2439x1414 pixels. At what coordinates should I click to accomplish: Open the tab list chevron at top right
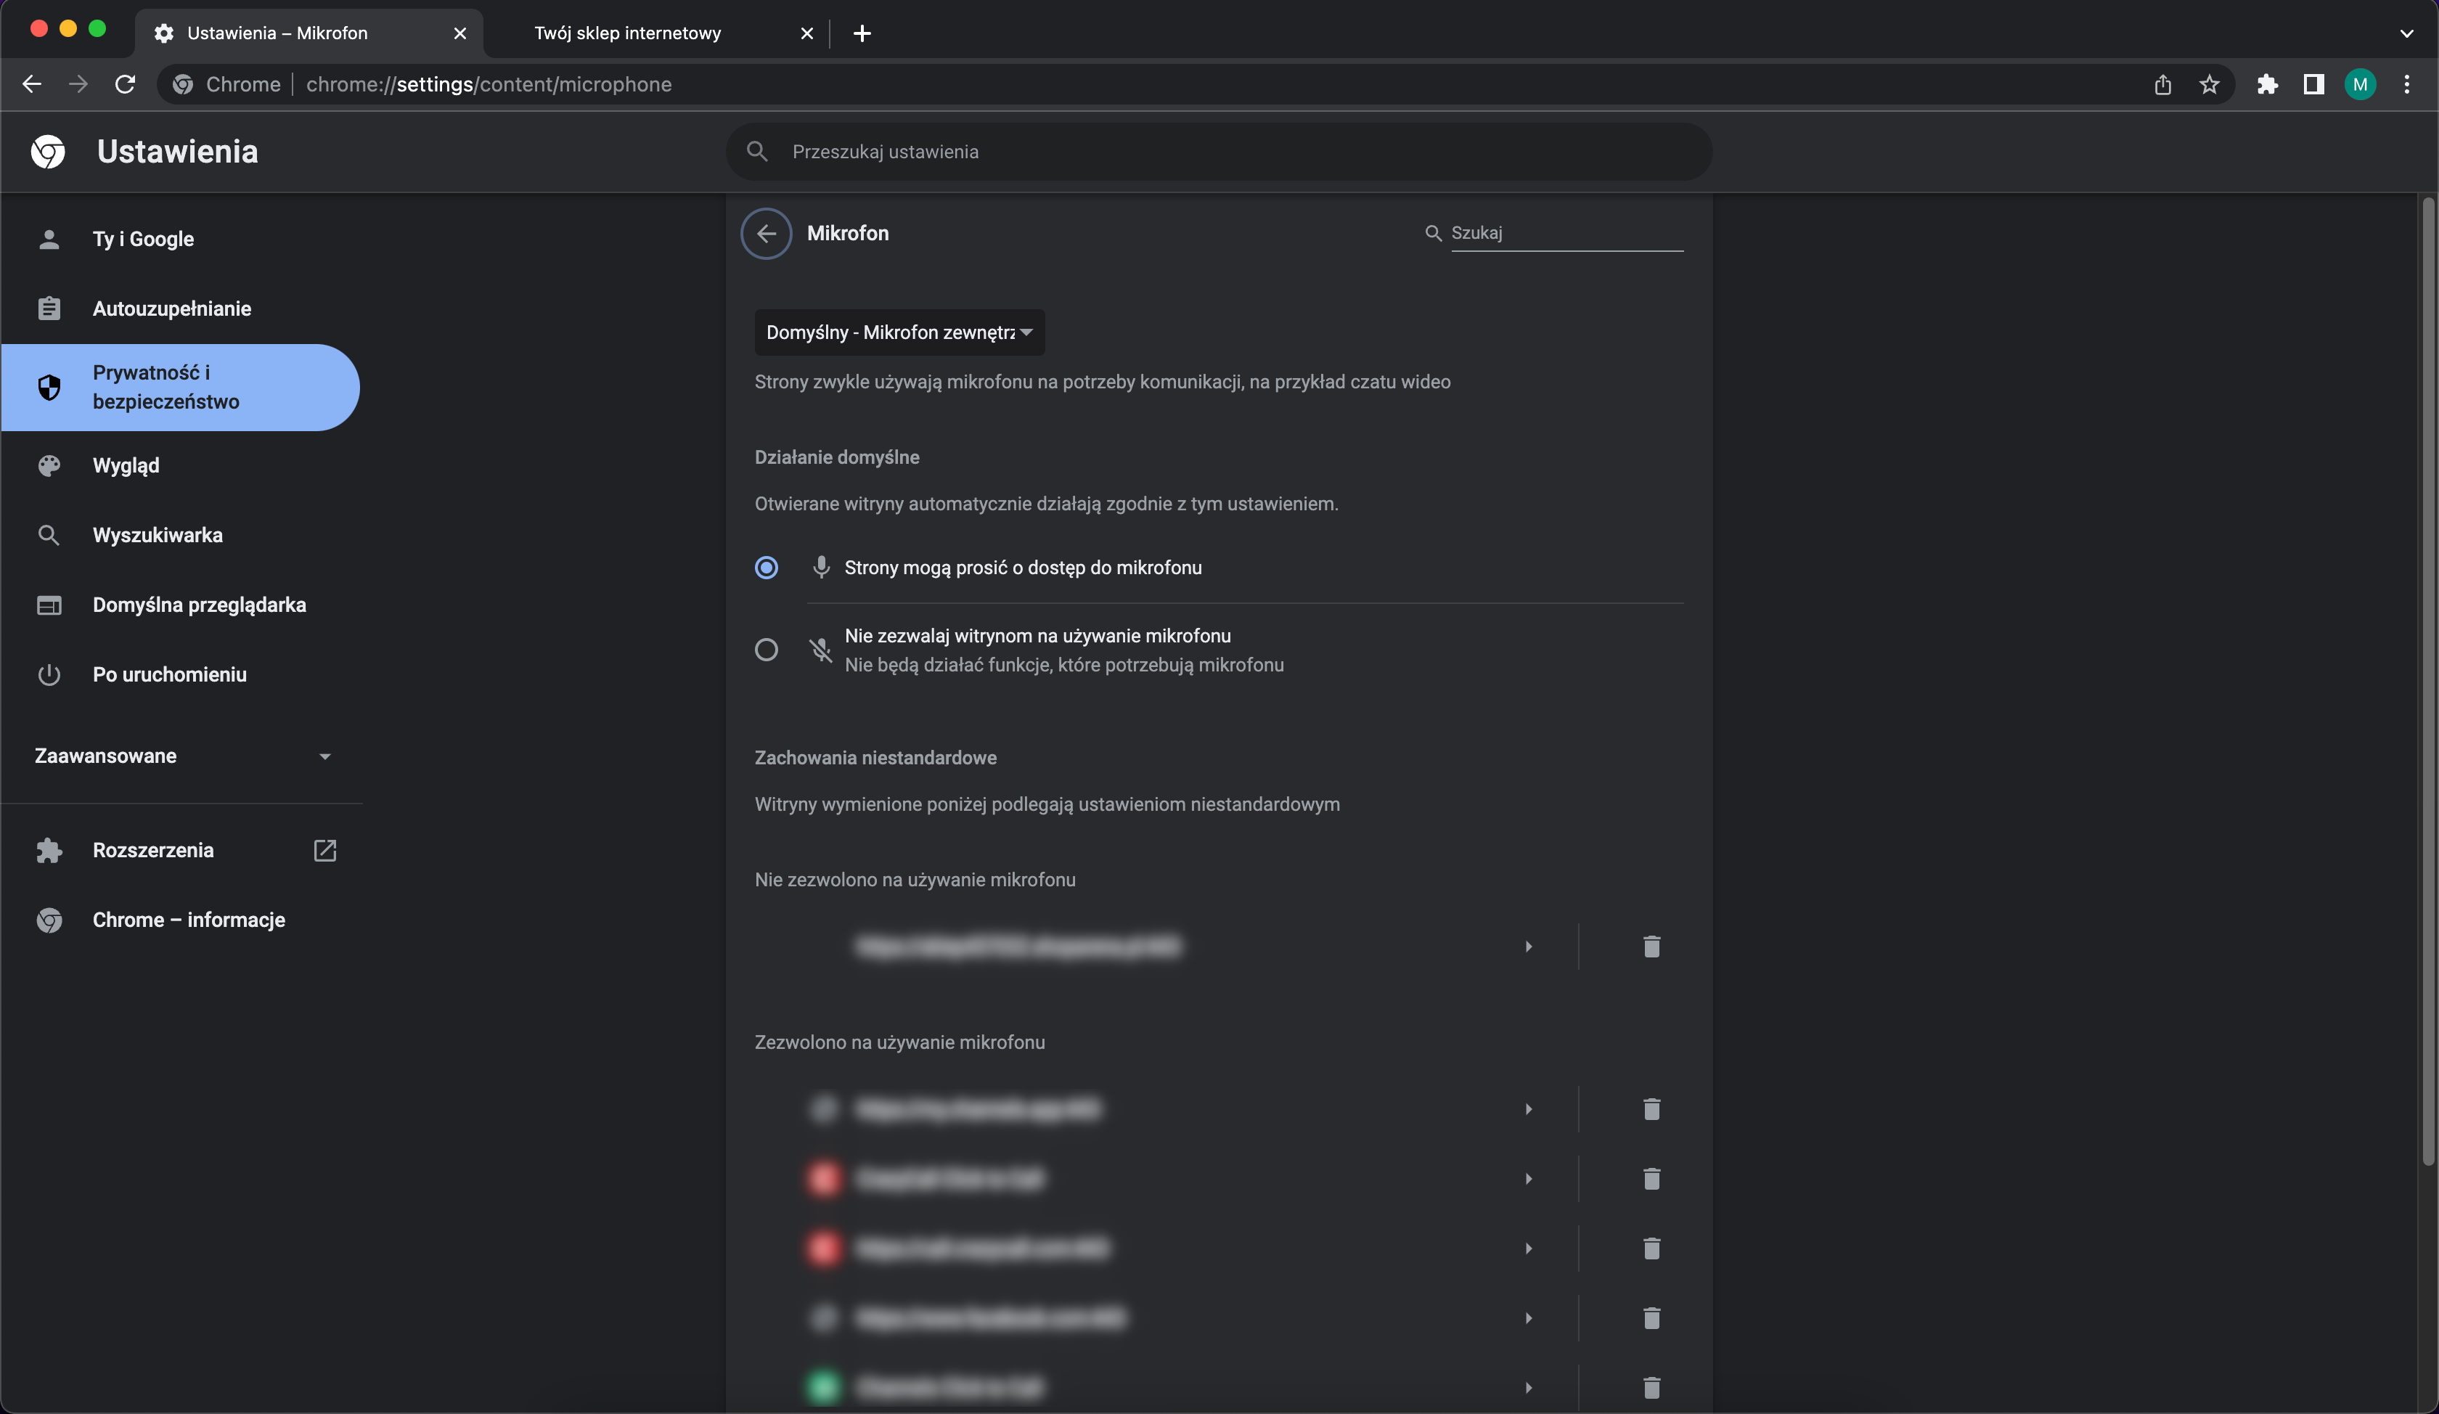[2406, 33]
